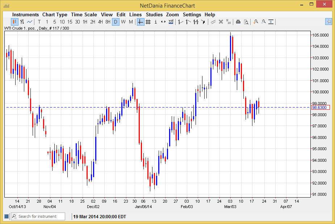Select the trend line drawing tool

(180, 22)
